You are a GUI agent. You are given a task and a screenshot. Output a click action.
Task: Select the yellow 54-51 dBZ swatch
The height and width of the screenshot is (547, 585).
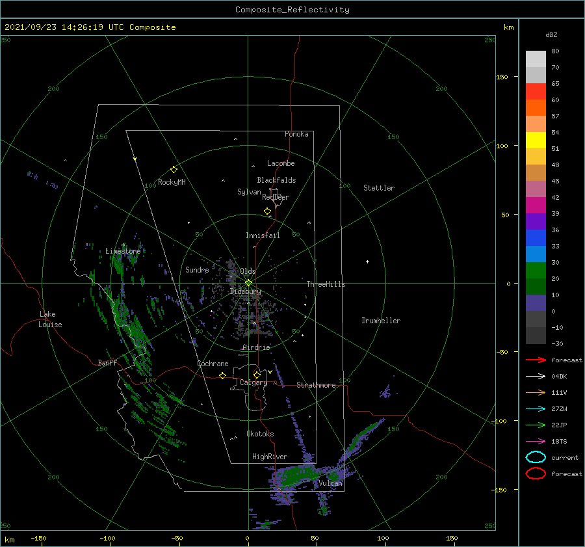coord(536,140)
